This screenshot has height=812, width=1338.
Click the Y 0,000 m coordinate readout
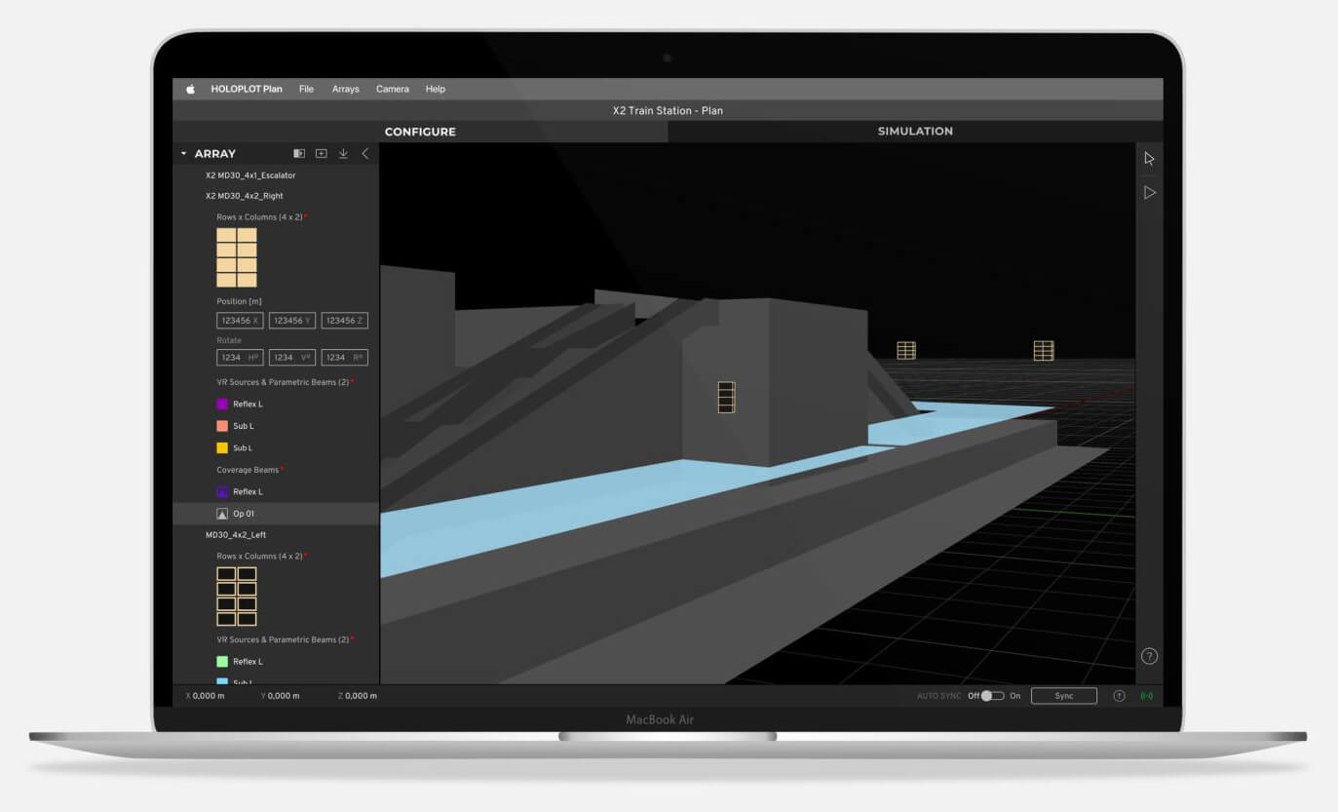pos(281,696)
